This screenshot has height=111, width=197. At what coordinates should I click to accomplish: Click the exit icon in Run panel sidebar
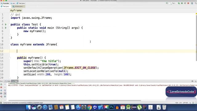tap(1, 97)
